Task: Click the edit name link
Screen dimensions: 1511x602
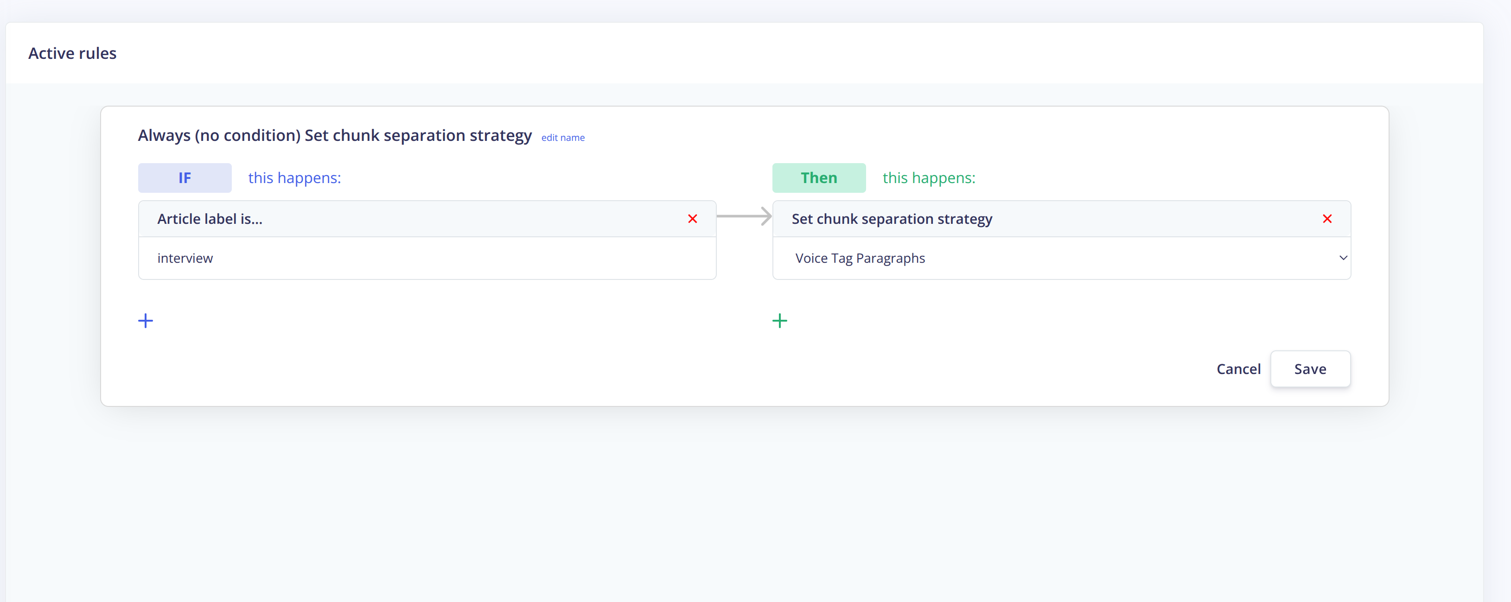Action: coord(562,138)
